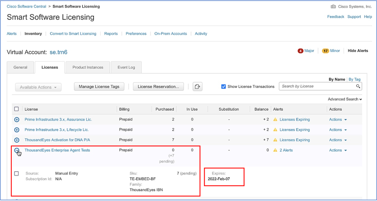
Task: Collapse ThousandEyes Enterprise Agent Tests row
Action: point(17,150)
